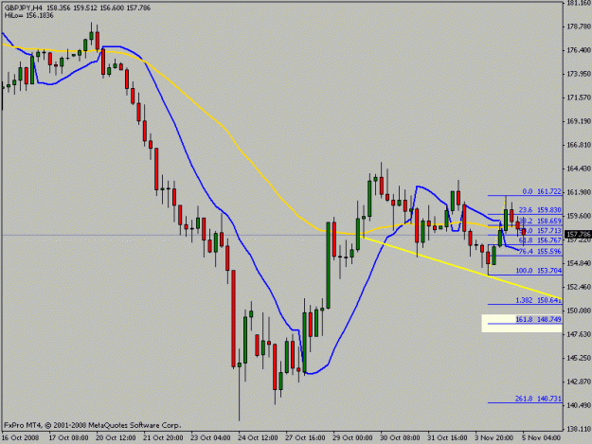Click the 5 Nov 04:00 time label
This screenshot has height=444, width=592.
pos(541,438)
